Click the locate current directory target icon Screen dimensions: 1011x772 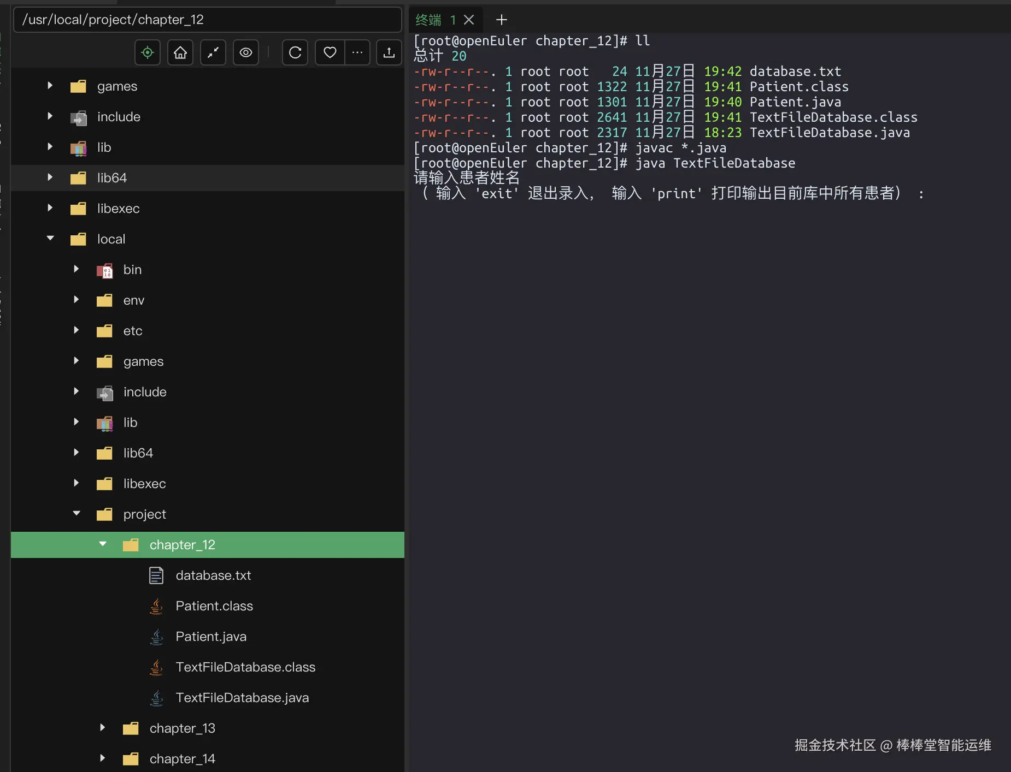pyautogui.click(x=148, y=52)
